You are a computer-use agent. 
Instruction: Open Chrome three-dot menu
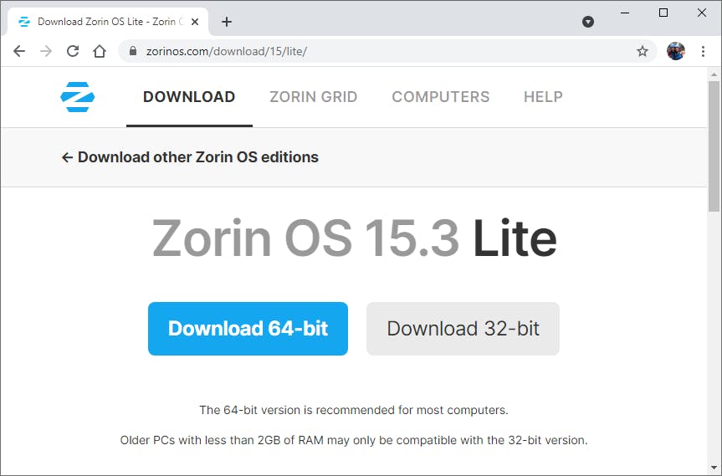(703, 51)
